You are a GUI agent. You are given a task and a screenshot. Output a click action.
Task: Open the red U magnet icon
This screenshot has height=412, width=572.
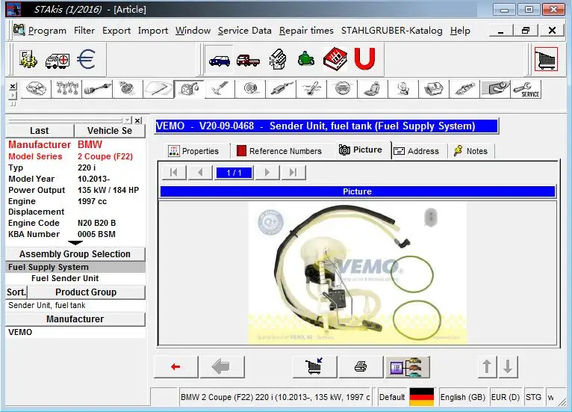point(364,58)
